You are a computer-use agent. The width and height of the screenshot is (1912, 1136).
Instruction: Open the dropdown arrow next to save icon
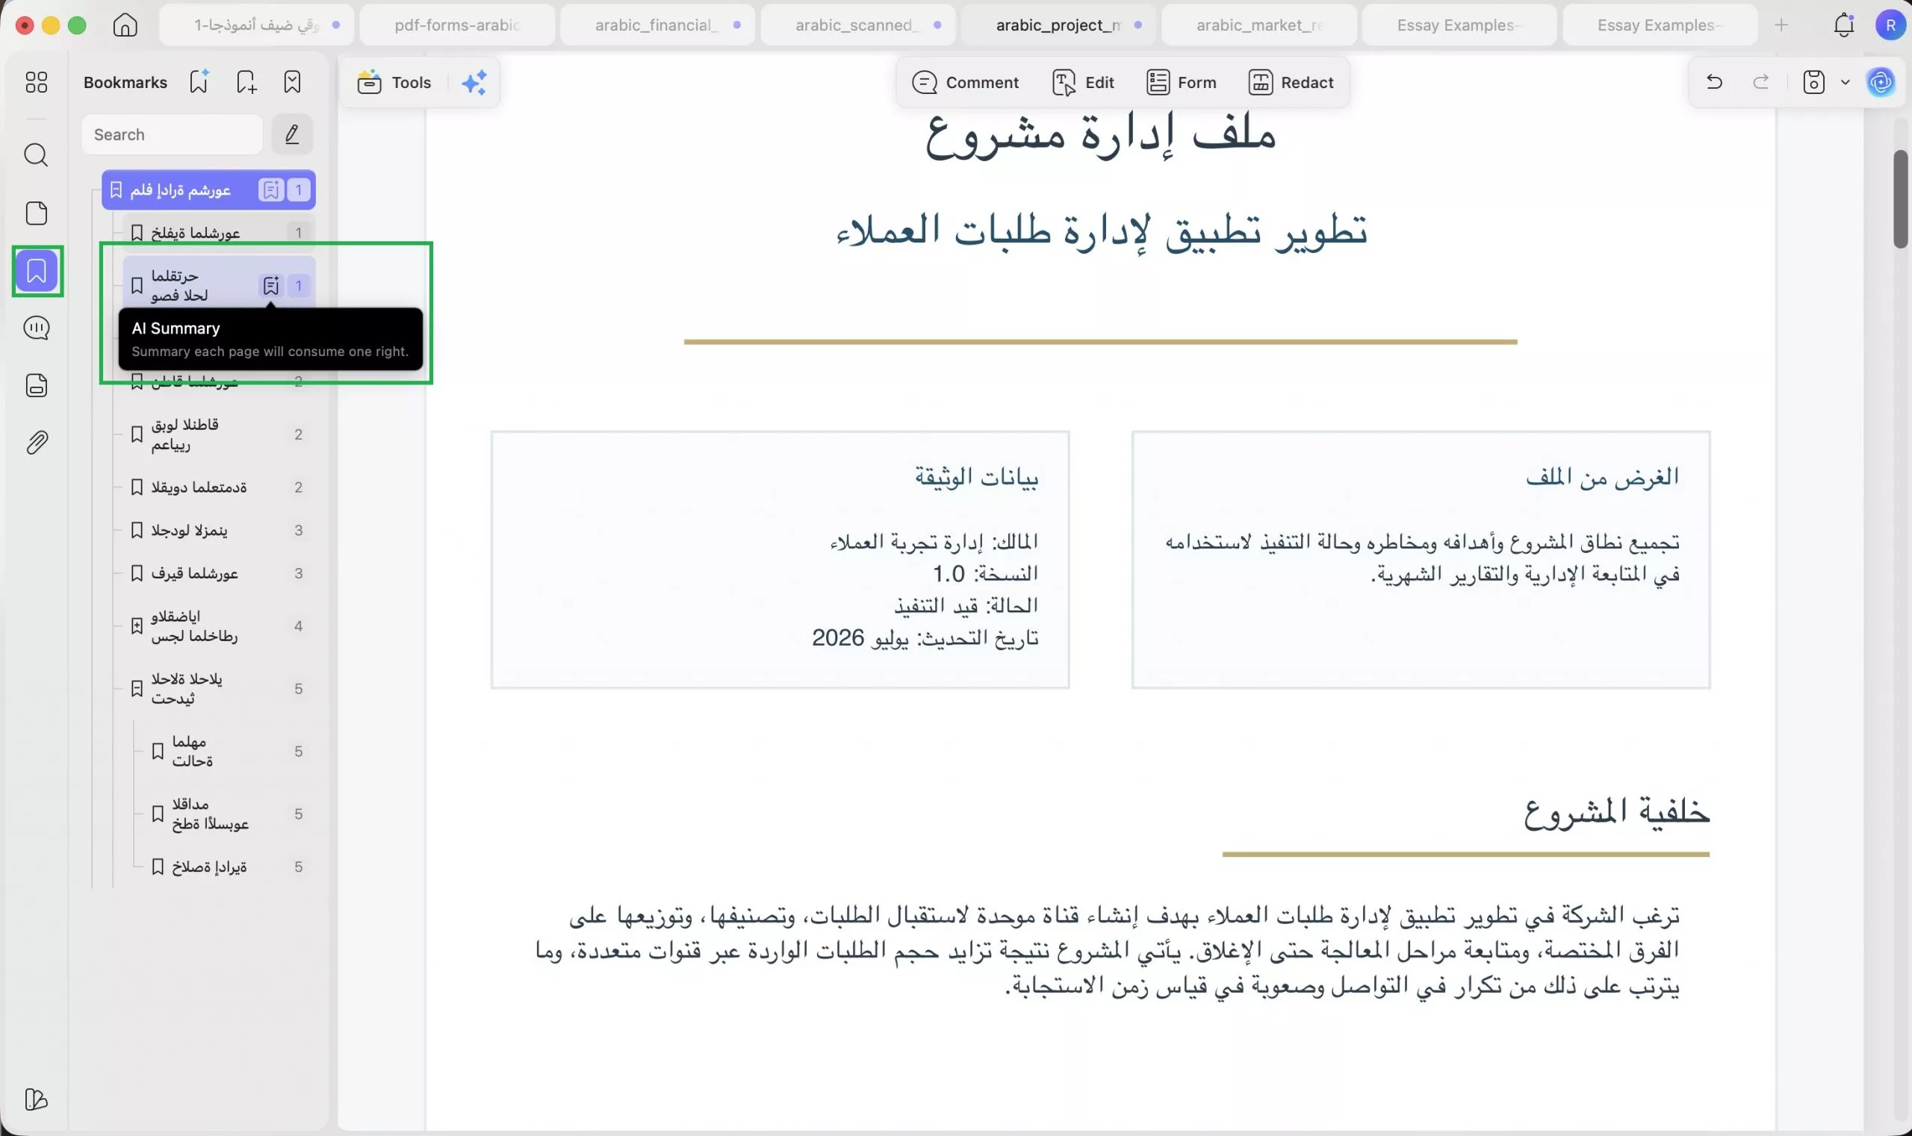pos(1845,82)
